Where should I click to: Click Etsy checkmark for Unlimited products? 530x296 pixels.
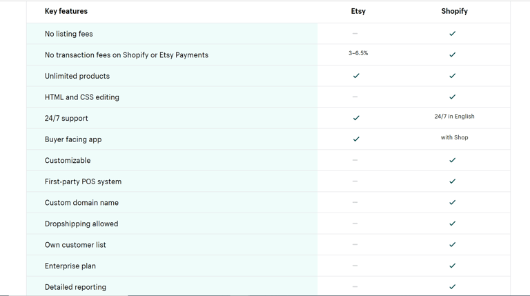click(x=356, y=76)
